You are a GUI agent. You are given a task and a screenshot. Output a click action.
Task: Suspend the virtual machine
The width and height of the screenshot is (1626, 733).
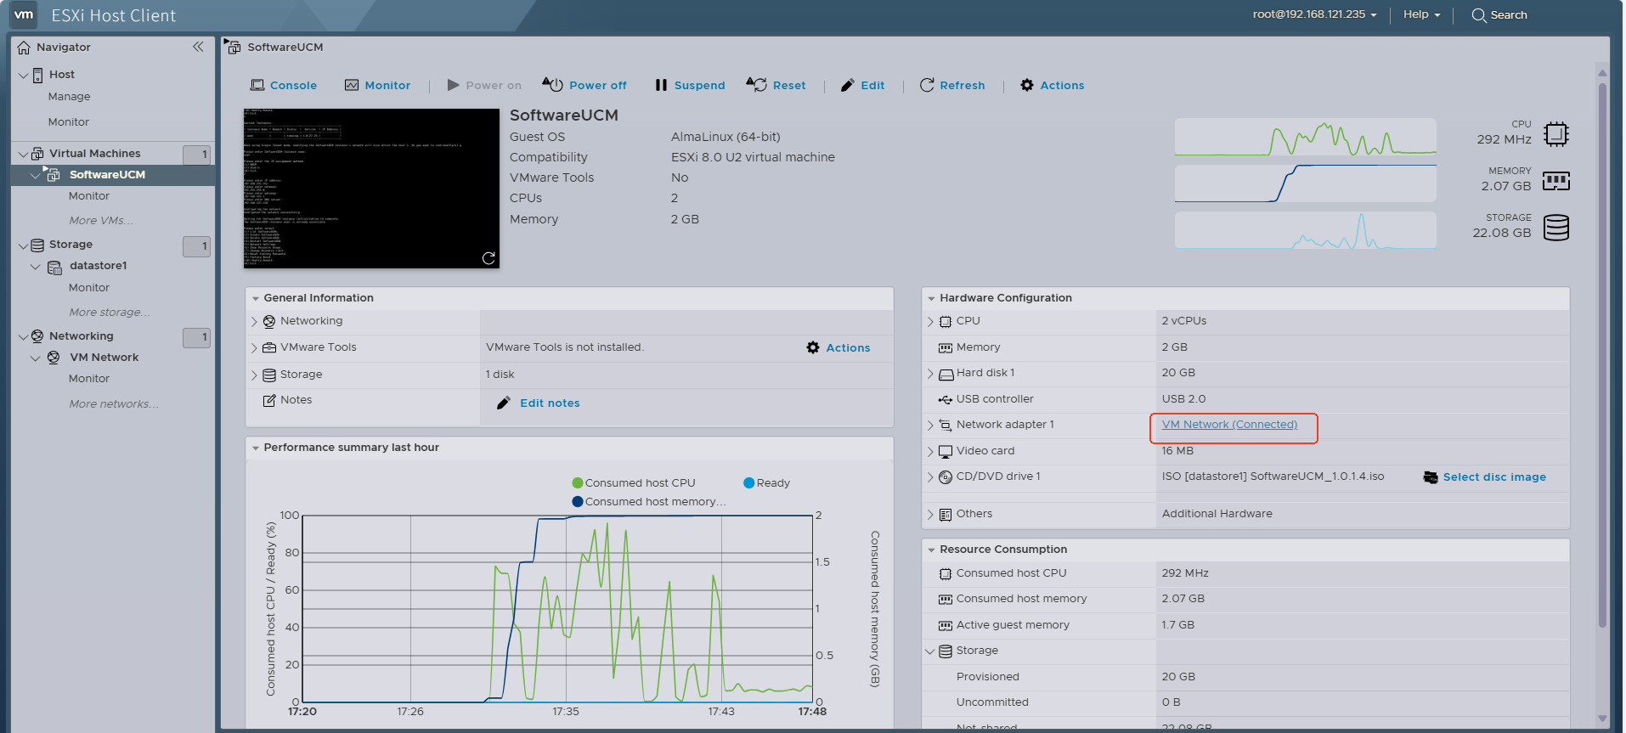click(690, 85)
